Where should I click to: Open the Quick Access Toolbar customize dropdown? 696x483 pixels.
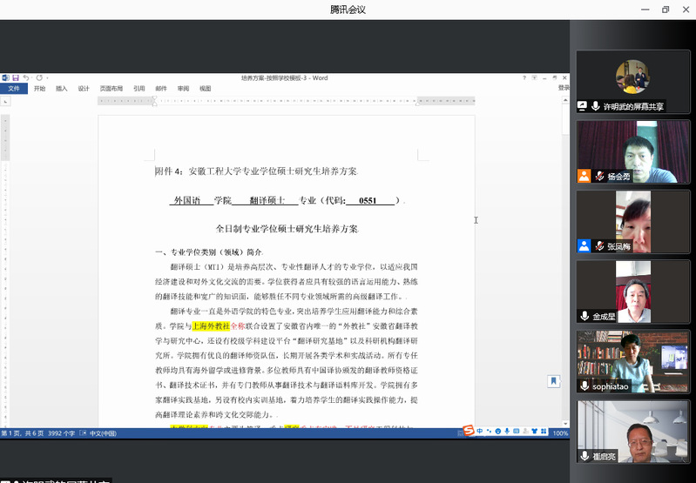coord(49,78)
